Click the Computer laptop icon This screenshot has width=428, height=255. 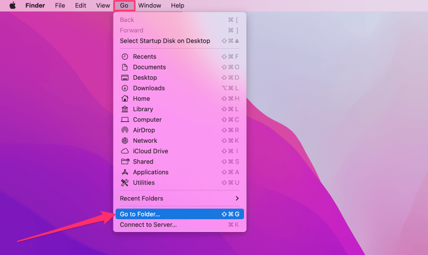pyautogui.click(x=125, y=120)
